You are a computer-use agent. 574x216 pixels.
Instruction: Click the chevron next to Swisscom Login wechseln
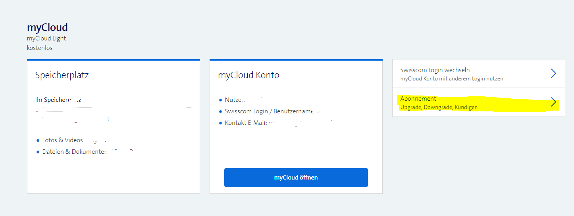(553, 74)
